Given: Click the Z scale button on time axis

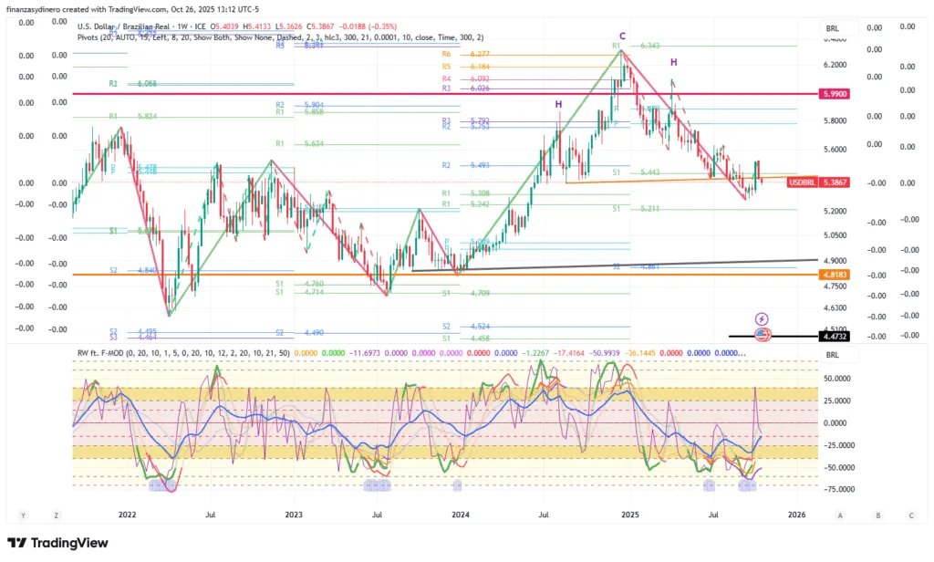Looking at the screenshot, I should [x=55, y=515].
